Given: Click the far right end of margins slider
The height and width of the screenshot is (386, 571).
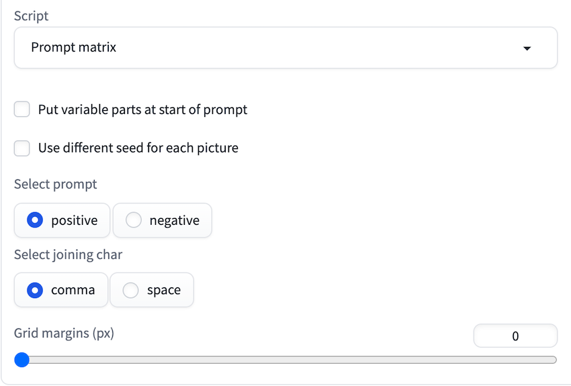Looking at the screenshot, I should 554,360.
